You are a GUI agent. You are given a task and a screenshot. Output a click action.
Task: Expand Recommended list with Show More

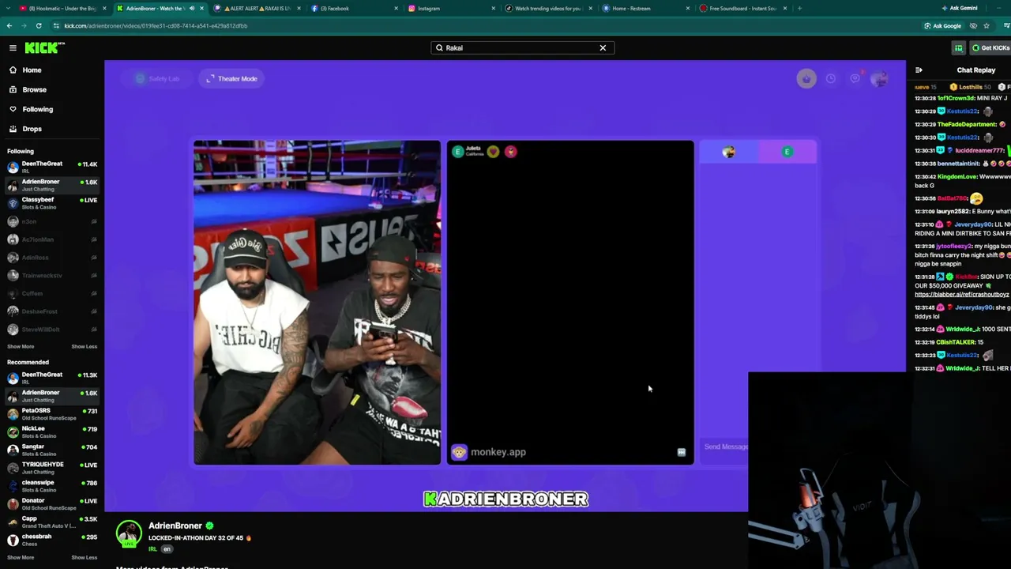(21, 557)
